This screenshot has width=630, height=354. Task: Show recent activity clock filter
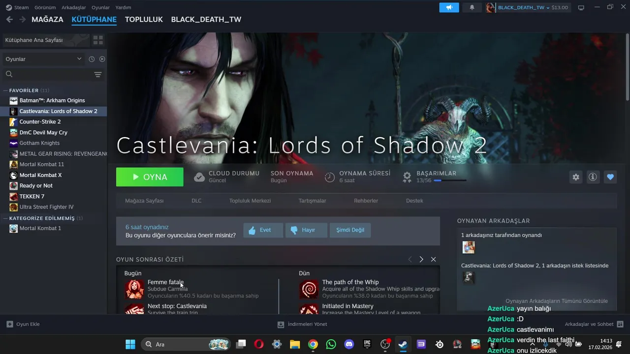point(92,59)
